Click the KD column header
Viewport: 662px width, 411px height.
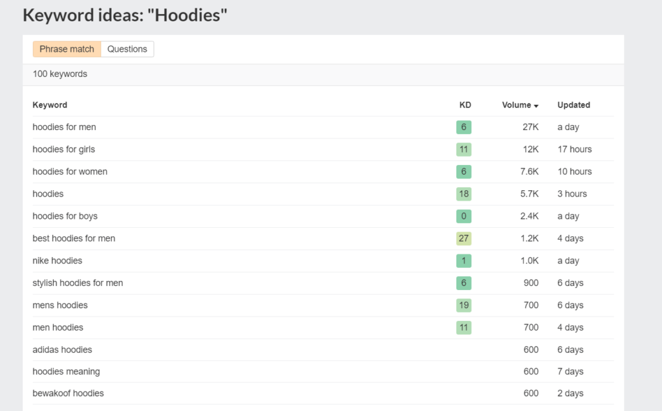pyautogui.click(x=465, y=105)
